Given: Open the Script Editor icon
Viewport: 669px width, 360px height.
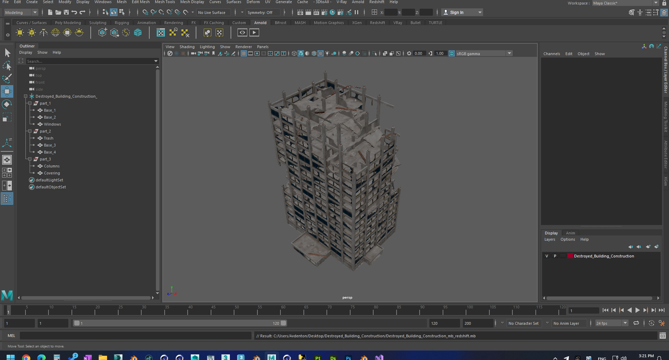Looking at the screenshot, I should coord(663,336).
